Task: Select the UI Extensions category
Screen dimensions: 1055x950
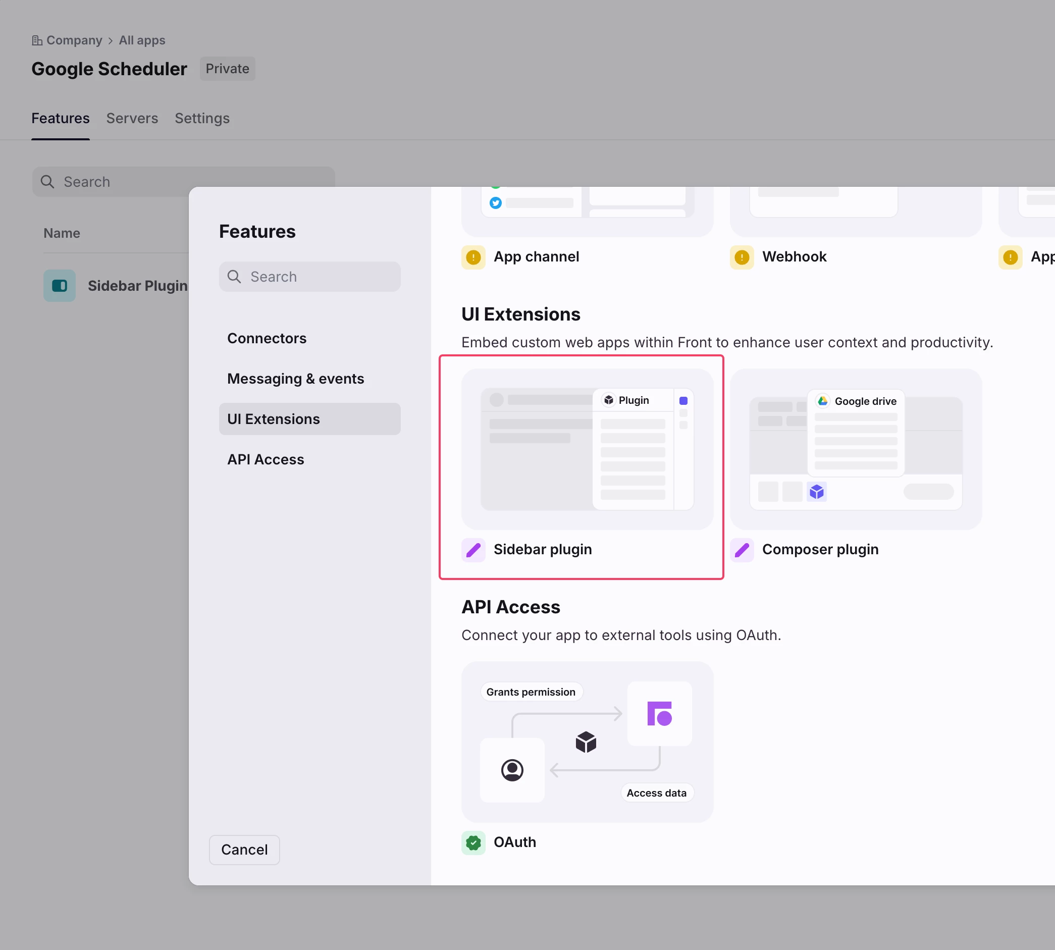Action: pos(273,418)
